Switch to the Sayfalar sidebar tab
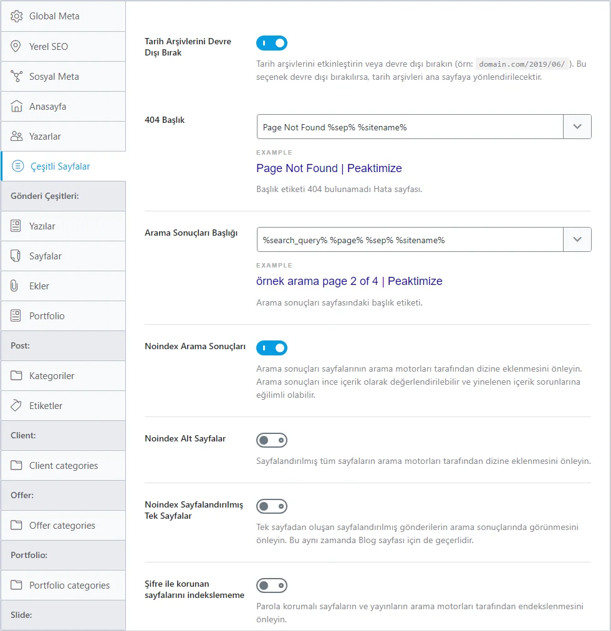 pos(63,256)
